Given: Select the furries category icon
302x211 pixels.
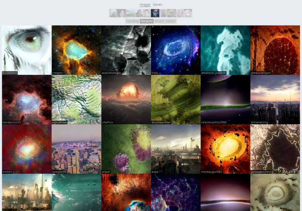Looking at the screenshot, I should click(180, 13).
